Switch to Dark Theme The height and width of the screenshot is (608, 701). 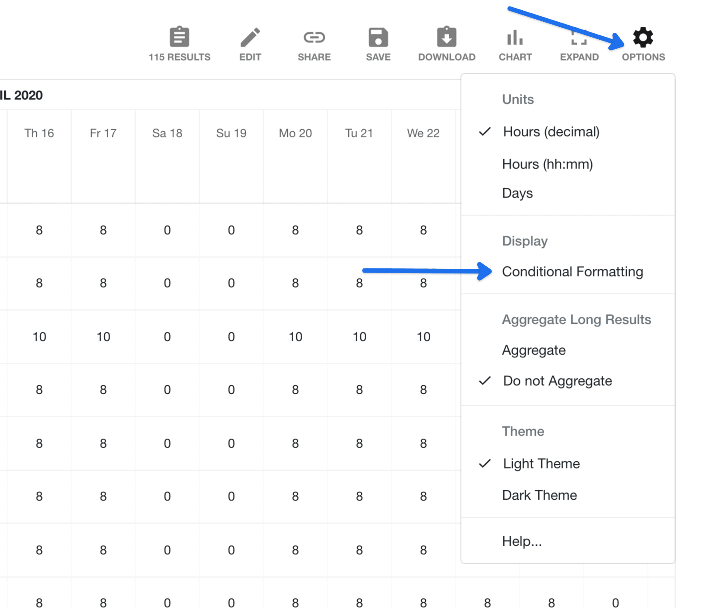[539, 495]
